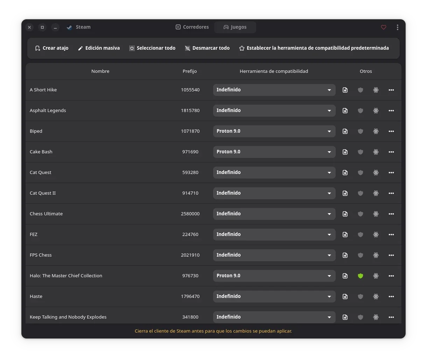
Task: Expand compatibility dropdown for Haste
Action: 274,297
